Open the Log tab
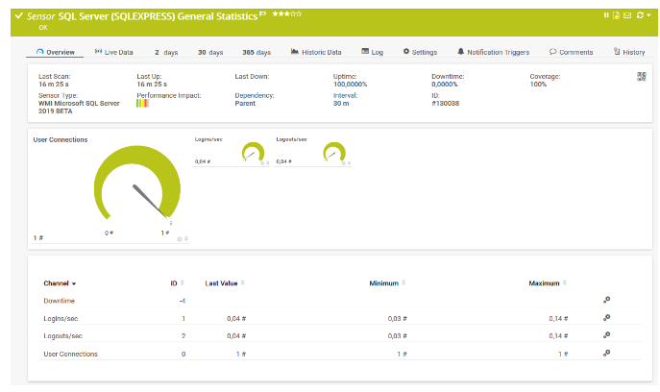The width and height of the screenshot is (660, 392). [372, 52]
